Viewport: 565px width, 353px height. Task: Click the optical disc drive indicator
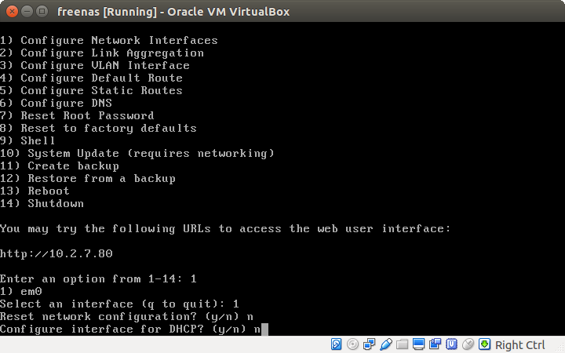[x=352, y=344]
